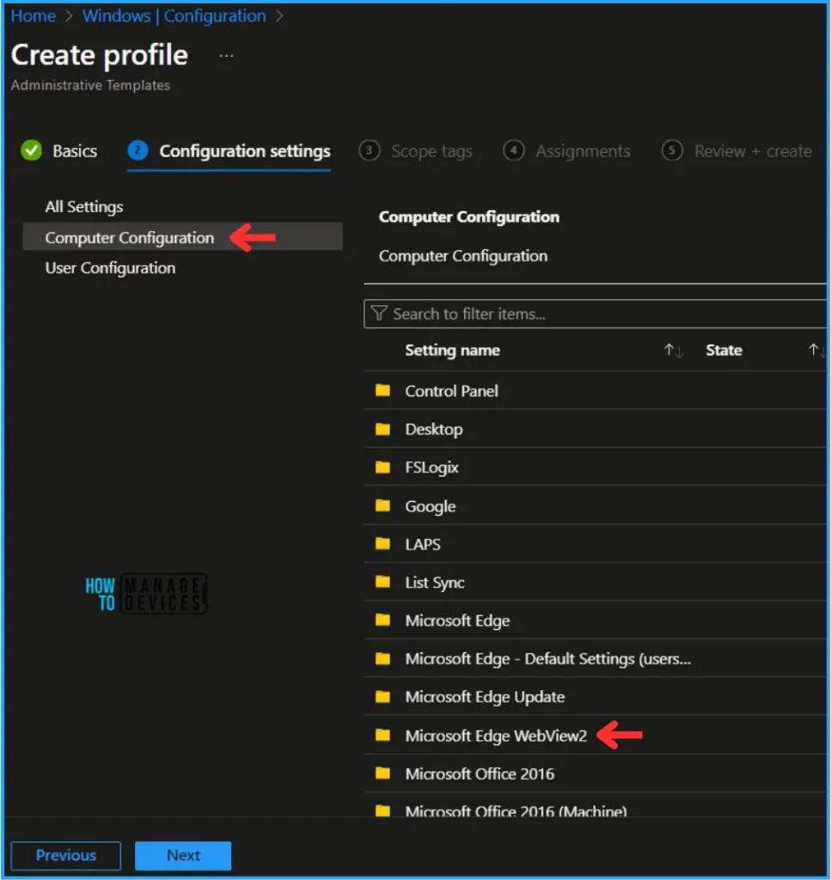Select User Configuration in the left tree
Viewport: 831px width, 880px height.
pos(110,268)
